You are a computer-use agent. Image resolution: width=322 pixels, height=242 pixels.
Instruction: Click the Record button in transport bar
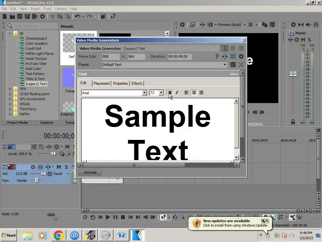coord(85,217)
